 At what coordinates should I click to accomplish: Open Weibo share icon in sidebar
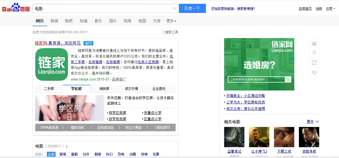(x=314, y=43)
